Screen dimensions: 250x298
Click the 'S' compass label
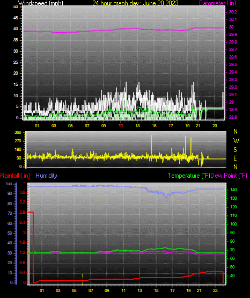[x=235, y=150]
